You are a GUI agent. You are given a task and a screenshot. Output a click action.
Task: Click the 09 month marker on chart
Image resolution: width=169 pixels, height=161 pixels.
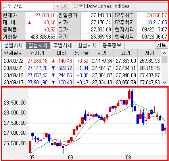[128, 157]
